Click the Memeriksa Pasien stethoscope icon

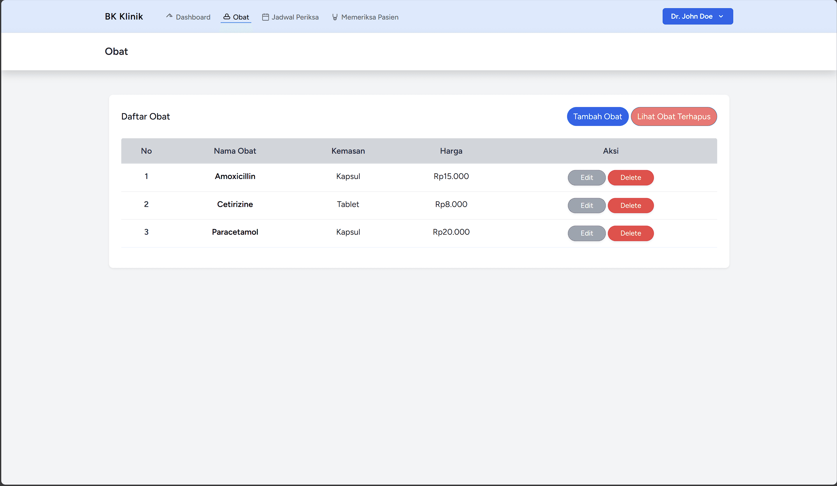pyautogui.click(x=335, y=17)
